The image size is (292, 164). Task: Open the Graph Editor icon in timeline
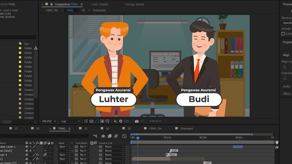124,136
